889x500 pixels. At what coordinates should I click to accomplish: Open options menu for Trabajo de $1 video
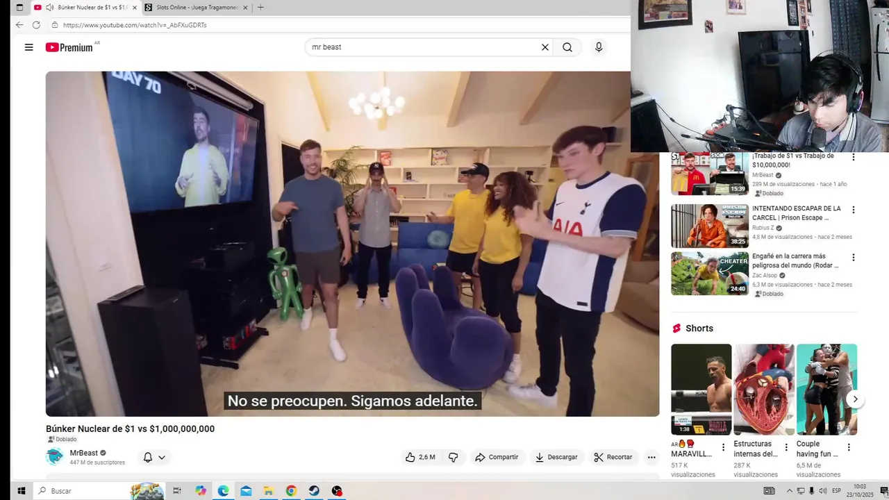[x=854, y=158]
